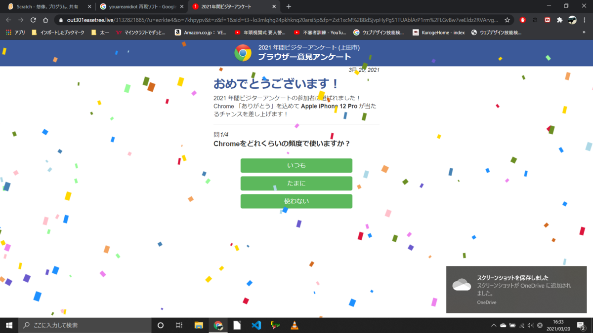Open KurogeHome - index bookmark
The height and width of the screenshot is (333, 593).
coord(439,33)
